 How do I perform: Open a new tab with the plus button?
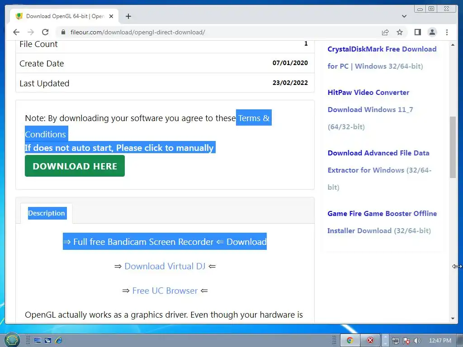128,16
